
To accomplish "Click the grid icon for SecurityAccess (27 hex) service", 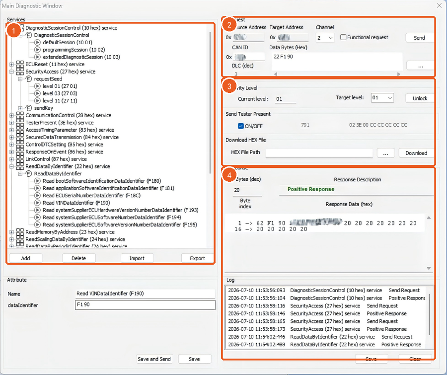I will (x=20, y=72).
